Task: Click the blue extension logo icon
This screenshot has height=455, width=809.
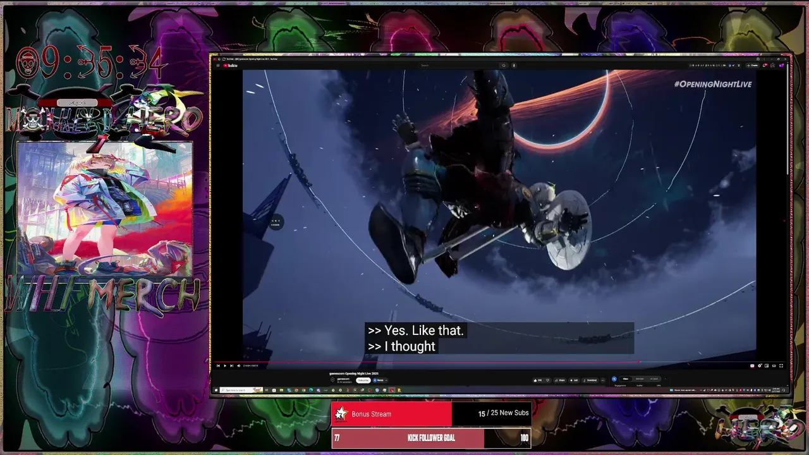Action: [614, 379]
